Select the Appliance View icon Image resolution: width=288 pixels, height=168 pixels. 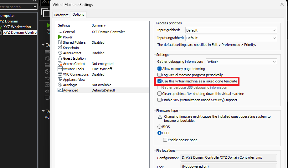coord(60,80)
